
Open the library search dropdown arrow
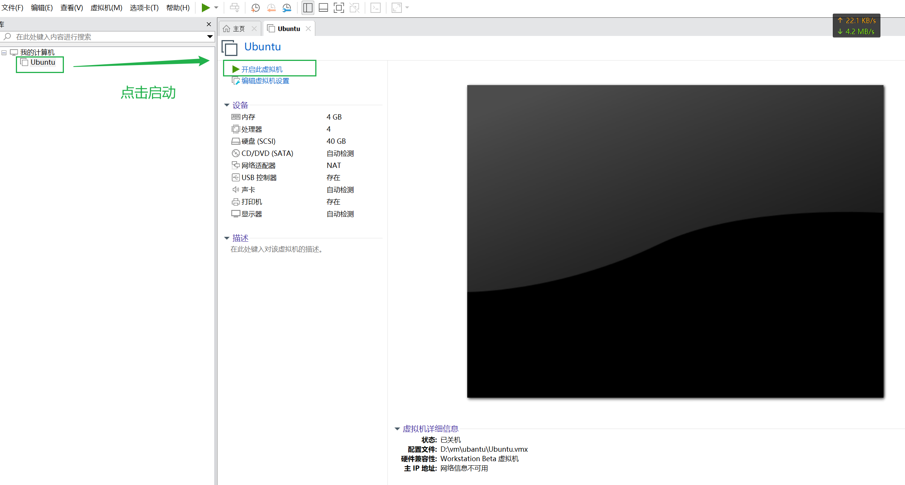[x=210, y=37]
